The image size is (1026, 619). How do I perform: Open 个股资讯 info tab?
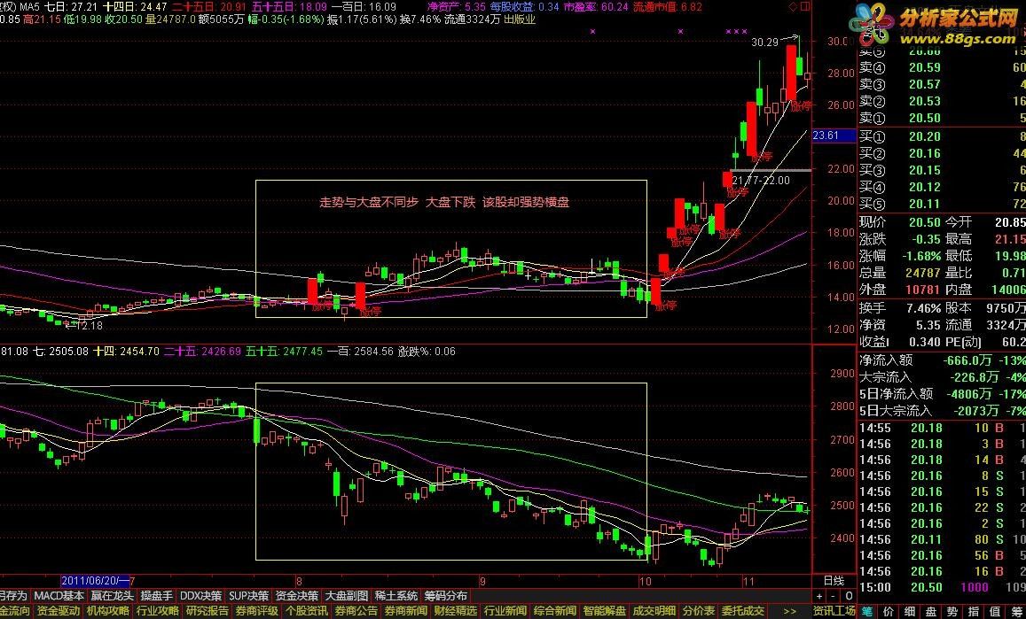307,611
